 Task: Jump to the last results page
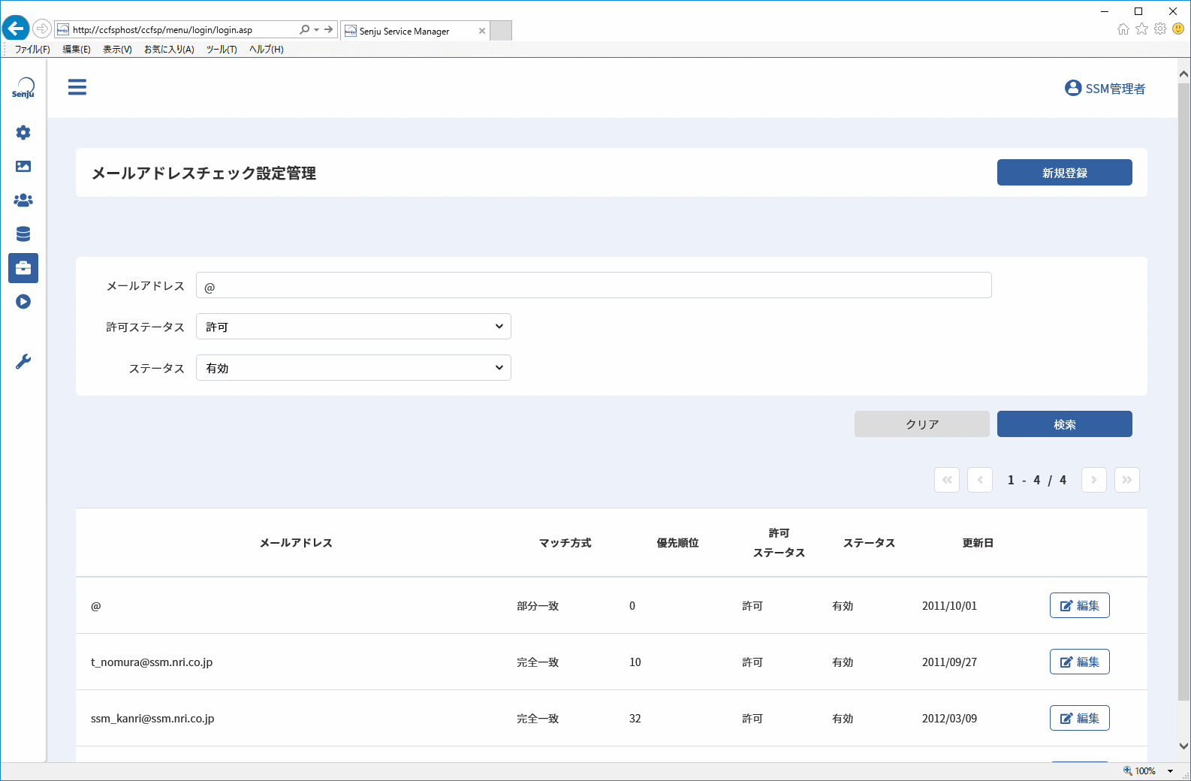1127,480
